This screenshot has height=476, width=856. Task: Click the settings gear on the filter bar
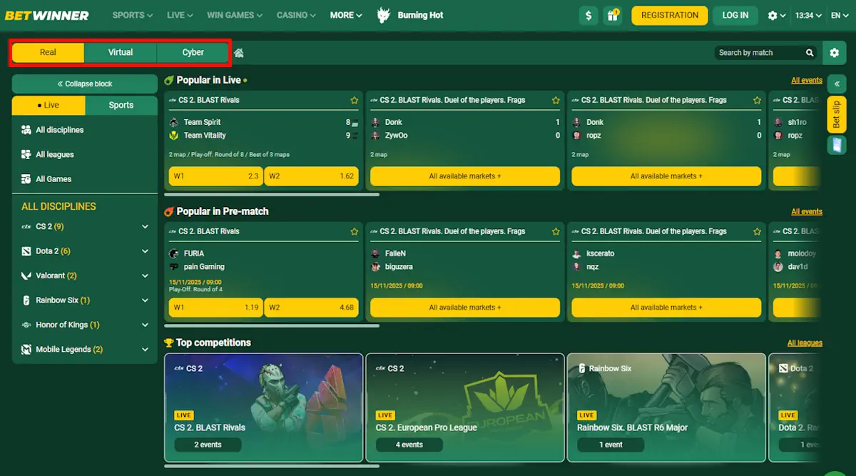[x=835, y=52]
